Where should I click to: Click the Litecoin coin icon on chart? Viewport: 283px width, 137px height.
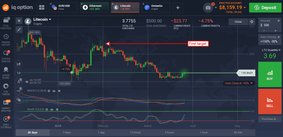[28, 21]
